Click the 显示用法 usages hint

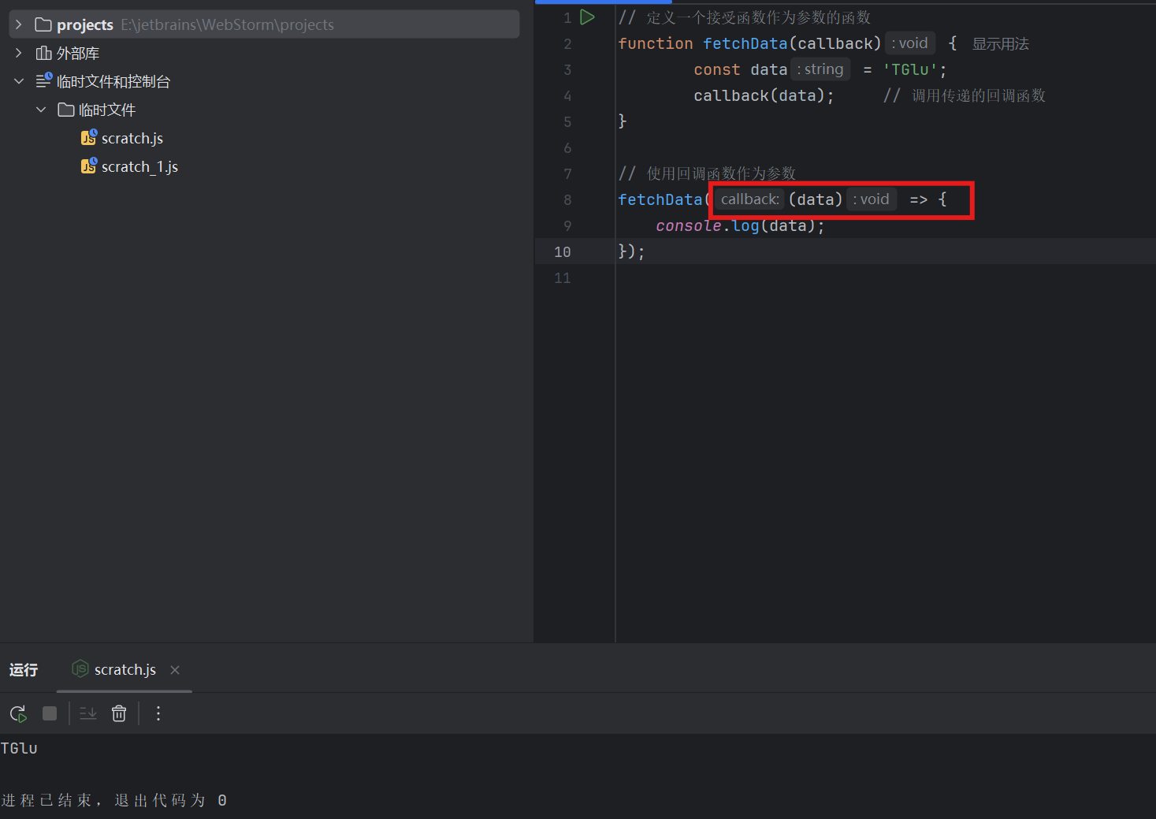click(1000, 43)
